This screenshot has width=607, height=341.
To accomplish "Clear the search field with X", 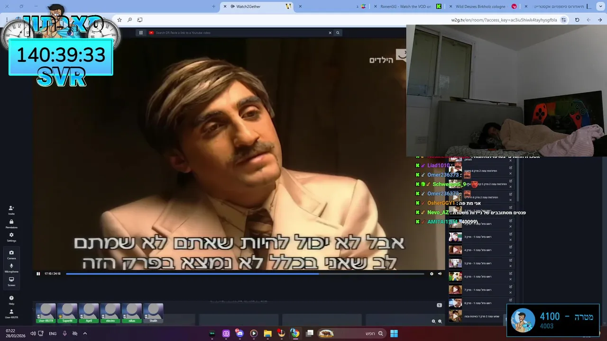I will click(330, 33).
